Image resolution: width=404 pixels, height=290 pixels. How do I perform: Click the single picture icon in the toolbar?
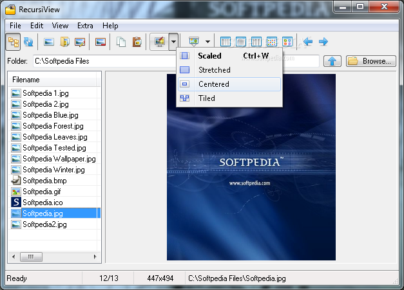tap(49, 42)
